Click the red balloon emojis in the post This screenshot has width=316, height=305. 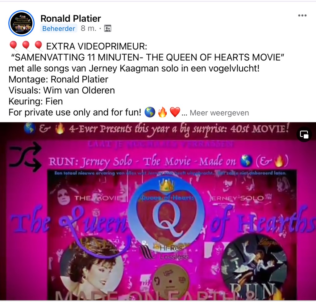click(26, 46)
